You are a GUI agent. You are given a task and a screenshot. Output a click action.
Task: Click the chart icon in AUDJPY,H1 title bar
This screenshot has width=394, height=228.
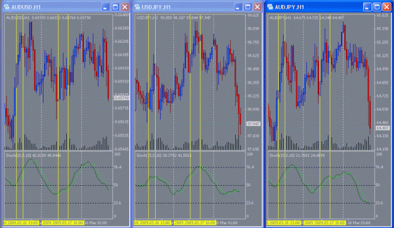[x=270, y=7]
